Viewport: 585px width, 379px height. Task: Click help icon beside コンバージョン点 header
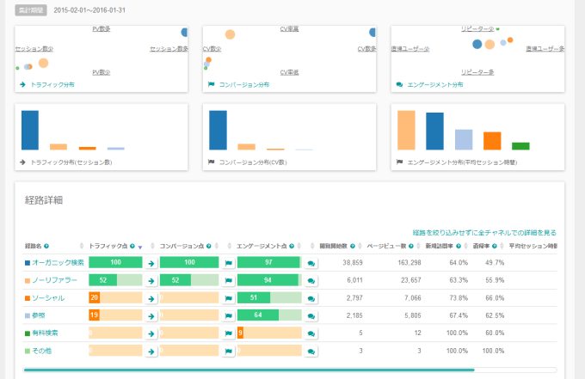209,246
